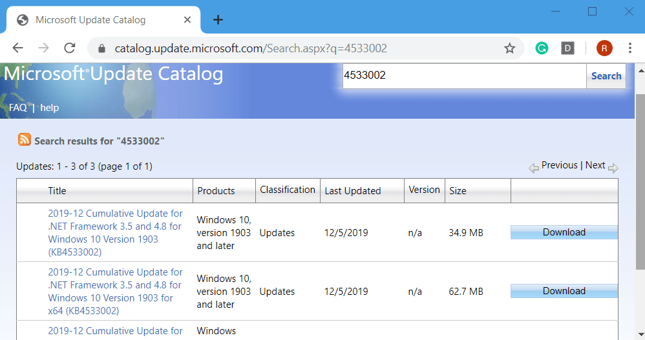Screen dimensions: 645x340
Task: Maximize the browser window
Action: (x=593, y=12)
